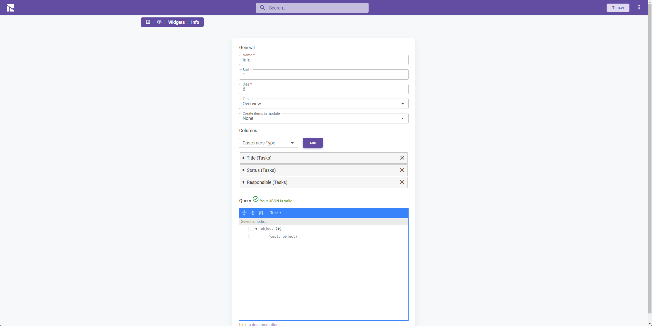Open the context menu box for empty object row
This screenshot has width=652, height=326.
tap(250, 237)
